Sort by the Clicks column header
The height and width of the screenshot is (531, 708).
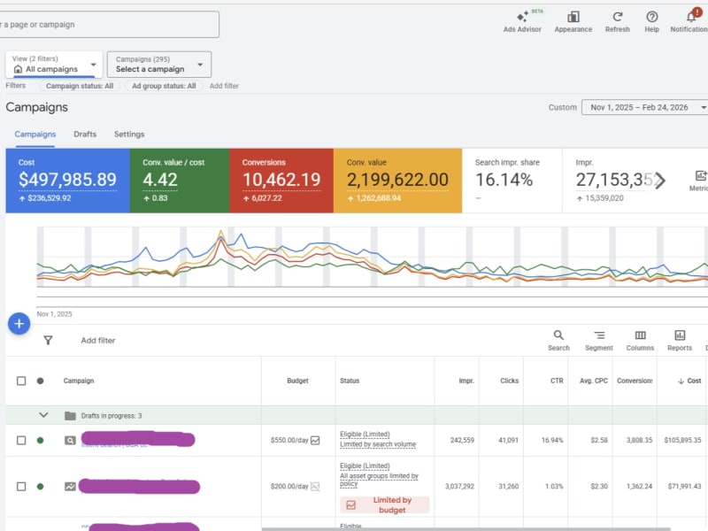tap(510, 381)
